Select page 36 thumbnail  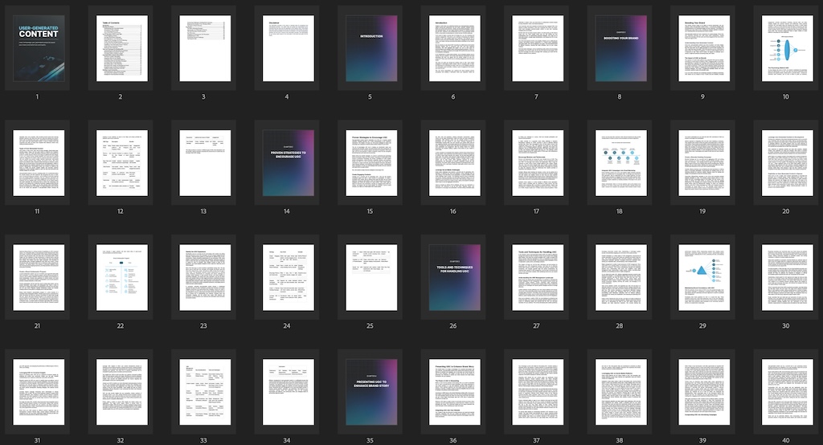click(x=453, y=393)
